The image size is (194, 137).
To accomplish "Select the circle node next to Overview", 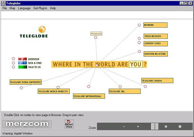I will [x=13, y=59].
